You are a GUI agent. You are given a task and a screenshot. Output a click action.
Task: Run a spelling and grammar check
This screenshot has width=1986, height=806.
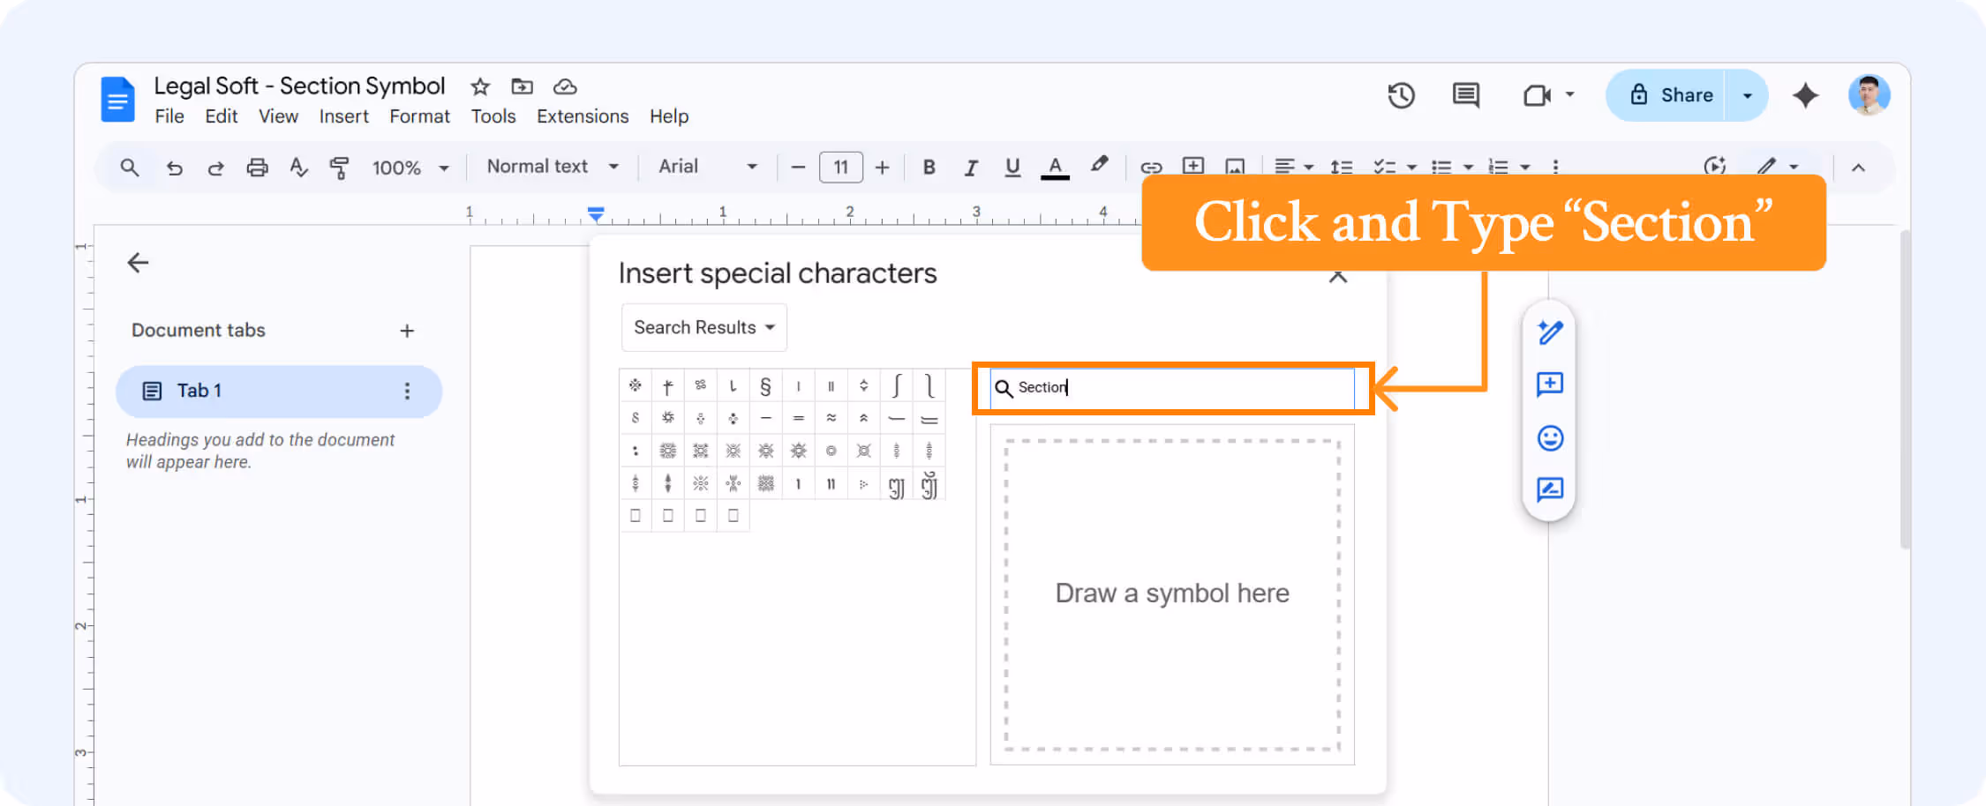click(298, 167)
